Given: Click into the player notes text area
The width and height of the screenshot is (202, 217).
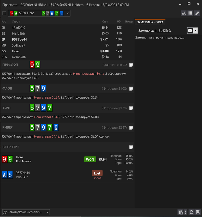Looking at the screenshot, I should coord(168,122).
